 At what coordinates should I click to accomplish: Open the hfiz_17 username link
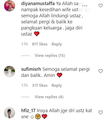coord(28,111)
